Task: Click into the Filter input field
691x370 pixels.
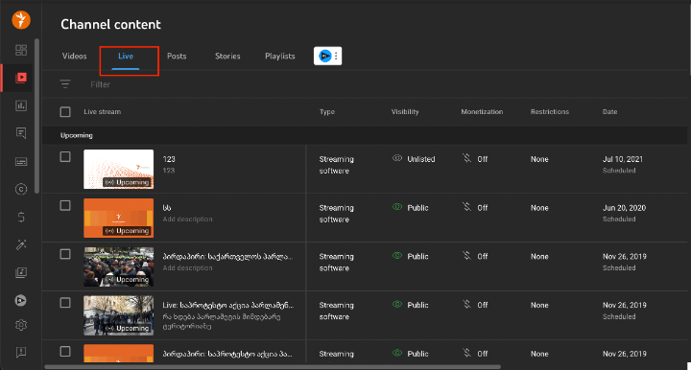Action: click(100, 84)
